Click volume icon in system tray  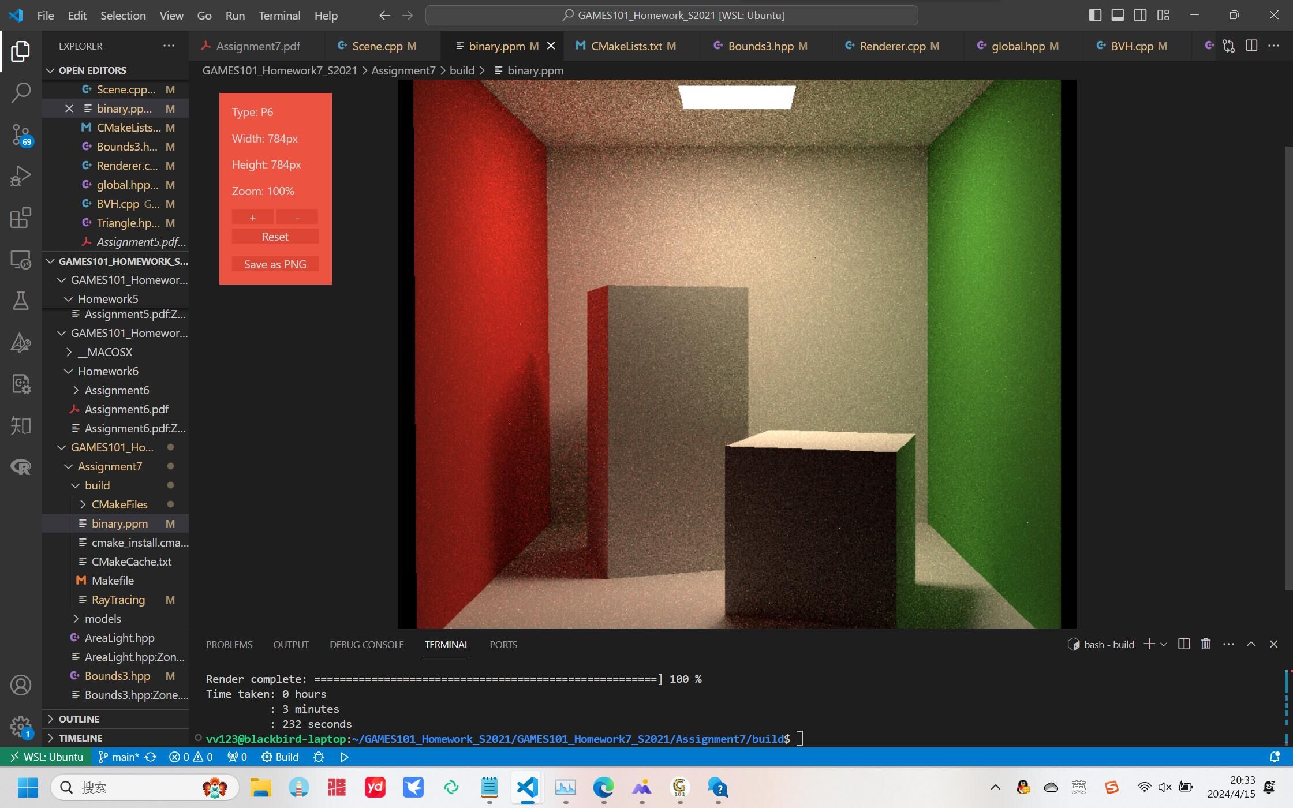(x=1165, y=787)
